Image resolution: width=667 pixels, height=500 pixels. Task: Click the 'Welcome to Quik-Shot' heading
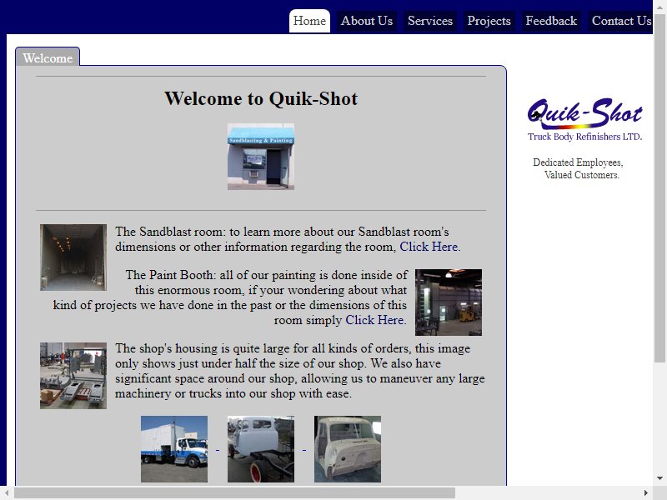coord(261,98)
